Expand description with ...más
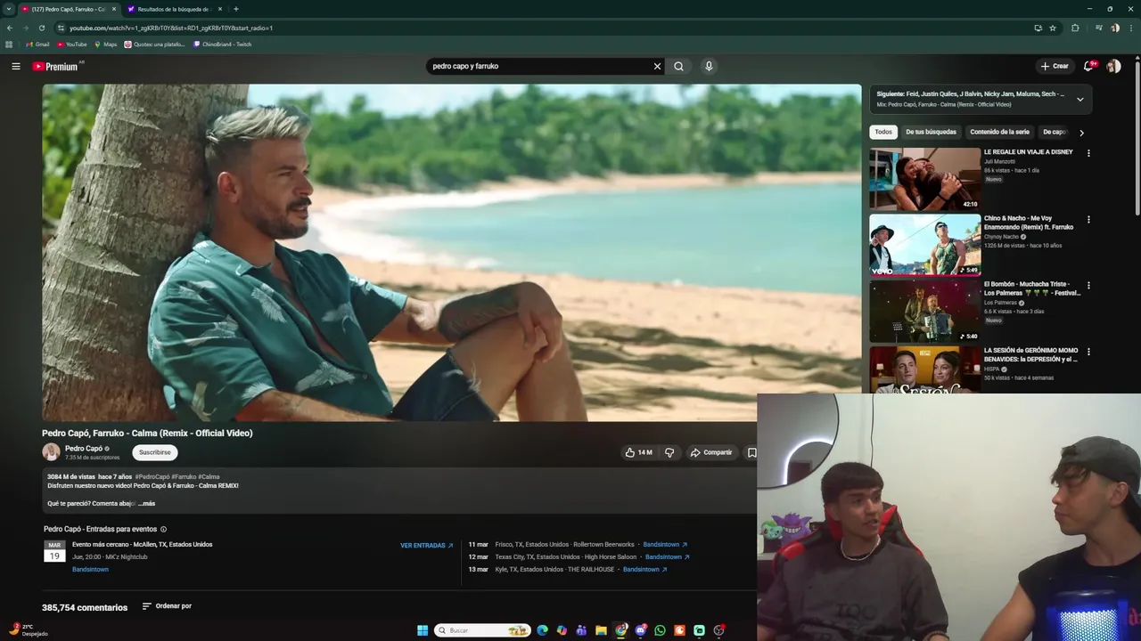This screenshot has height=641, width=1141. coord(147,504)
